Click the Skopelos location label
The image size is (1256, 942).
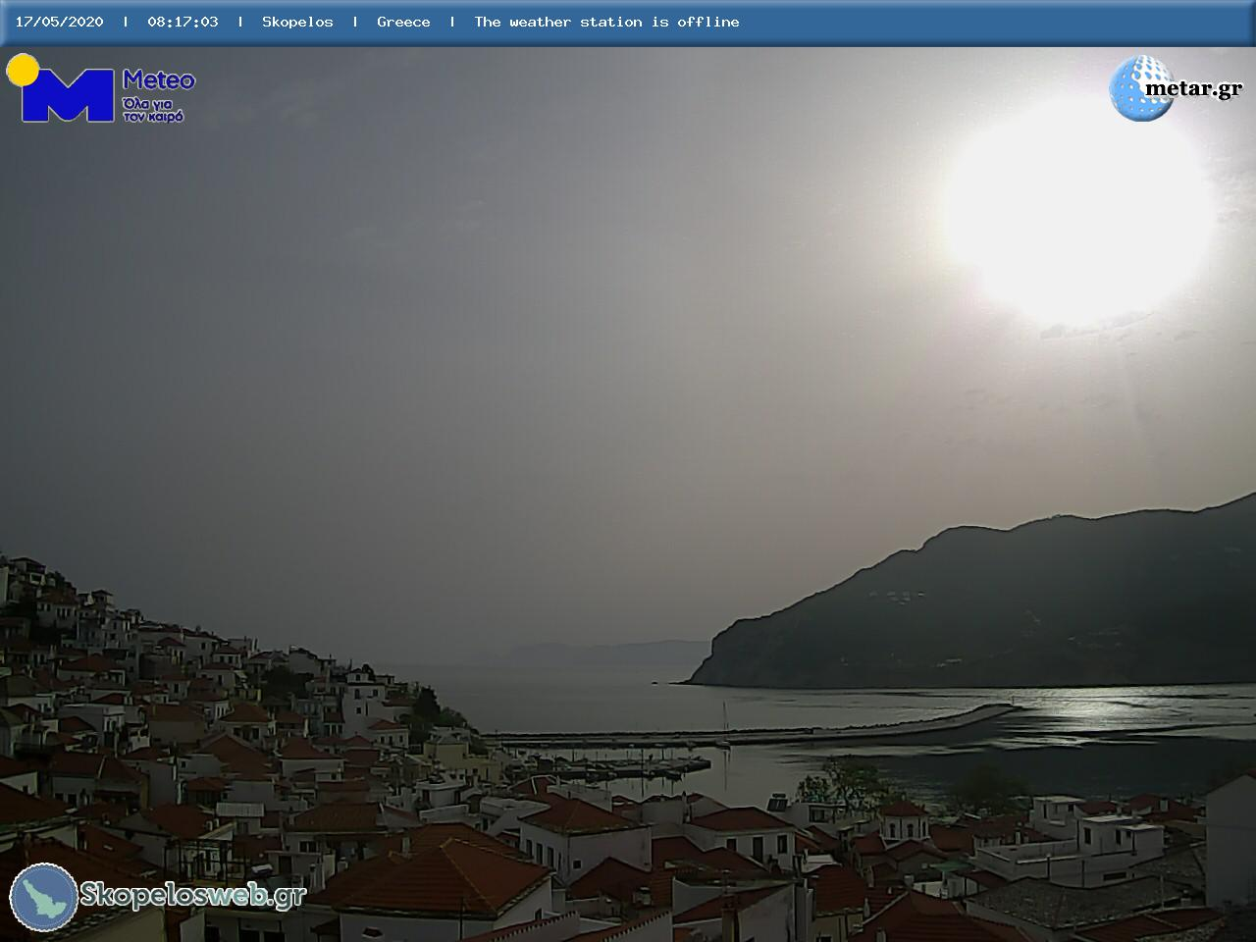297,22
